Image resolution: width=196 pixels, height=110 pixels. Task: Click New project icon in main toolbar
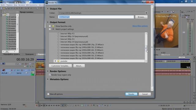[x=1, y=8]
